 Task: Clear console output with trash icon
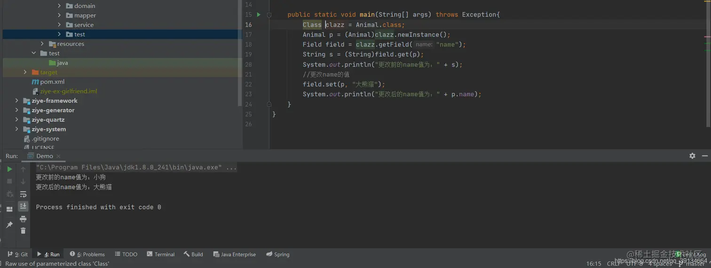click(23, 230)
